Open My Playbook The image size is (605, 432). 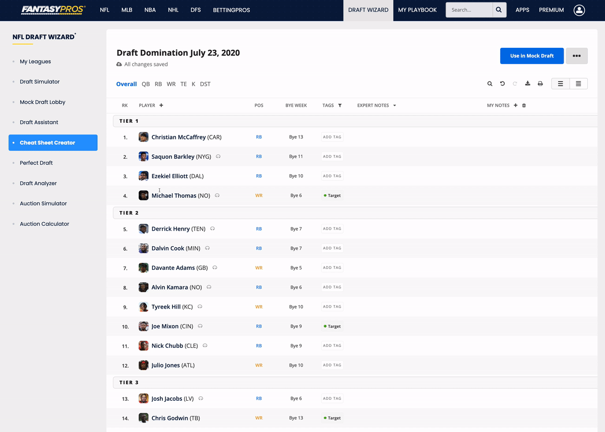point(417,10)
